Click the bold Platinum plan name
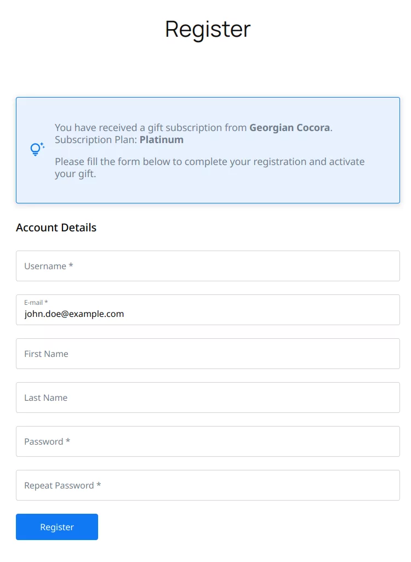Image resolution: width=411 pixels, height=562 pixels. [162, 140]
